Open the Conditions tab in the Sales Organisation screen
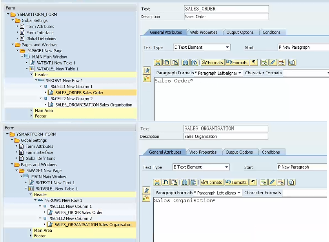329x242 pixels. coord(271,152)
